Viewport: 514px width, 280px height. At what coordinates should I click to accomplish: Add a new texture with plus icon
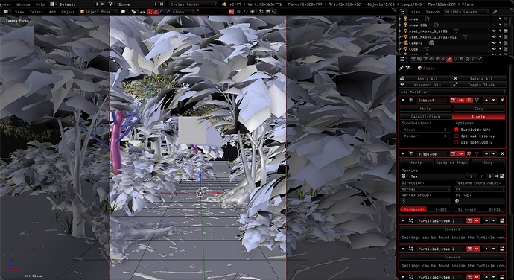[490, 176]
